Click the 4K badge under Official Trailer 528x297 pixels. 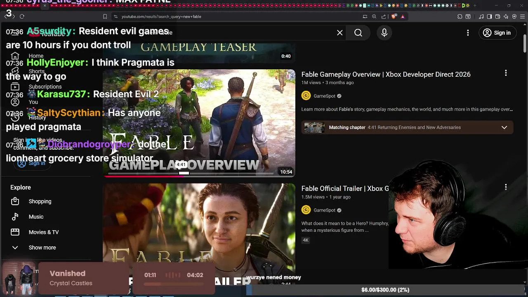point(306,240)
